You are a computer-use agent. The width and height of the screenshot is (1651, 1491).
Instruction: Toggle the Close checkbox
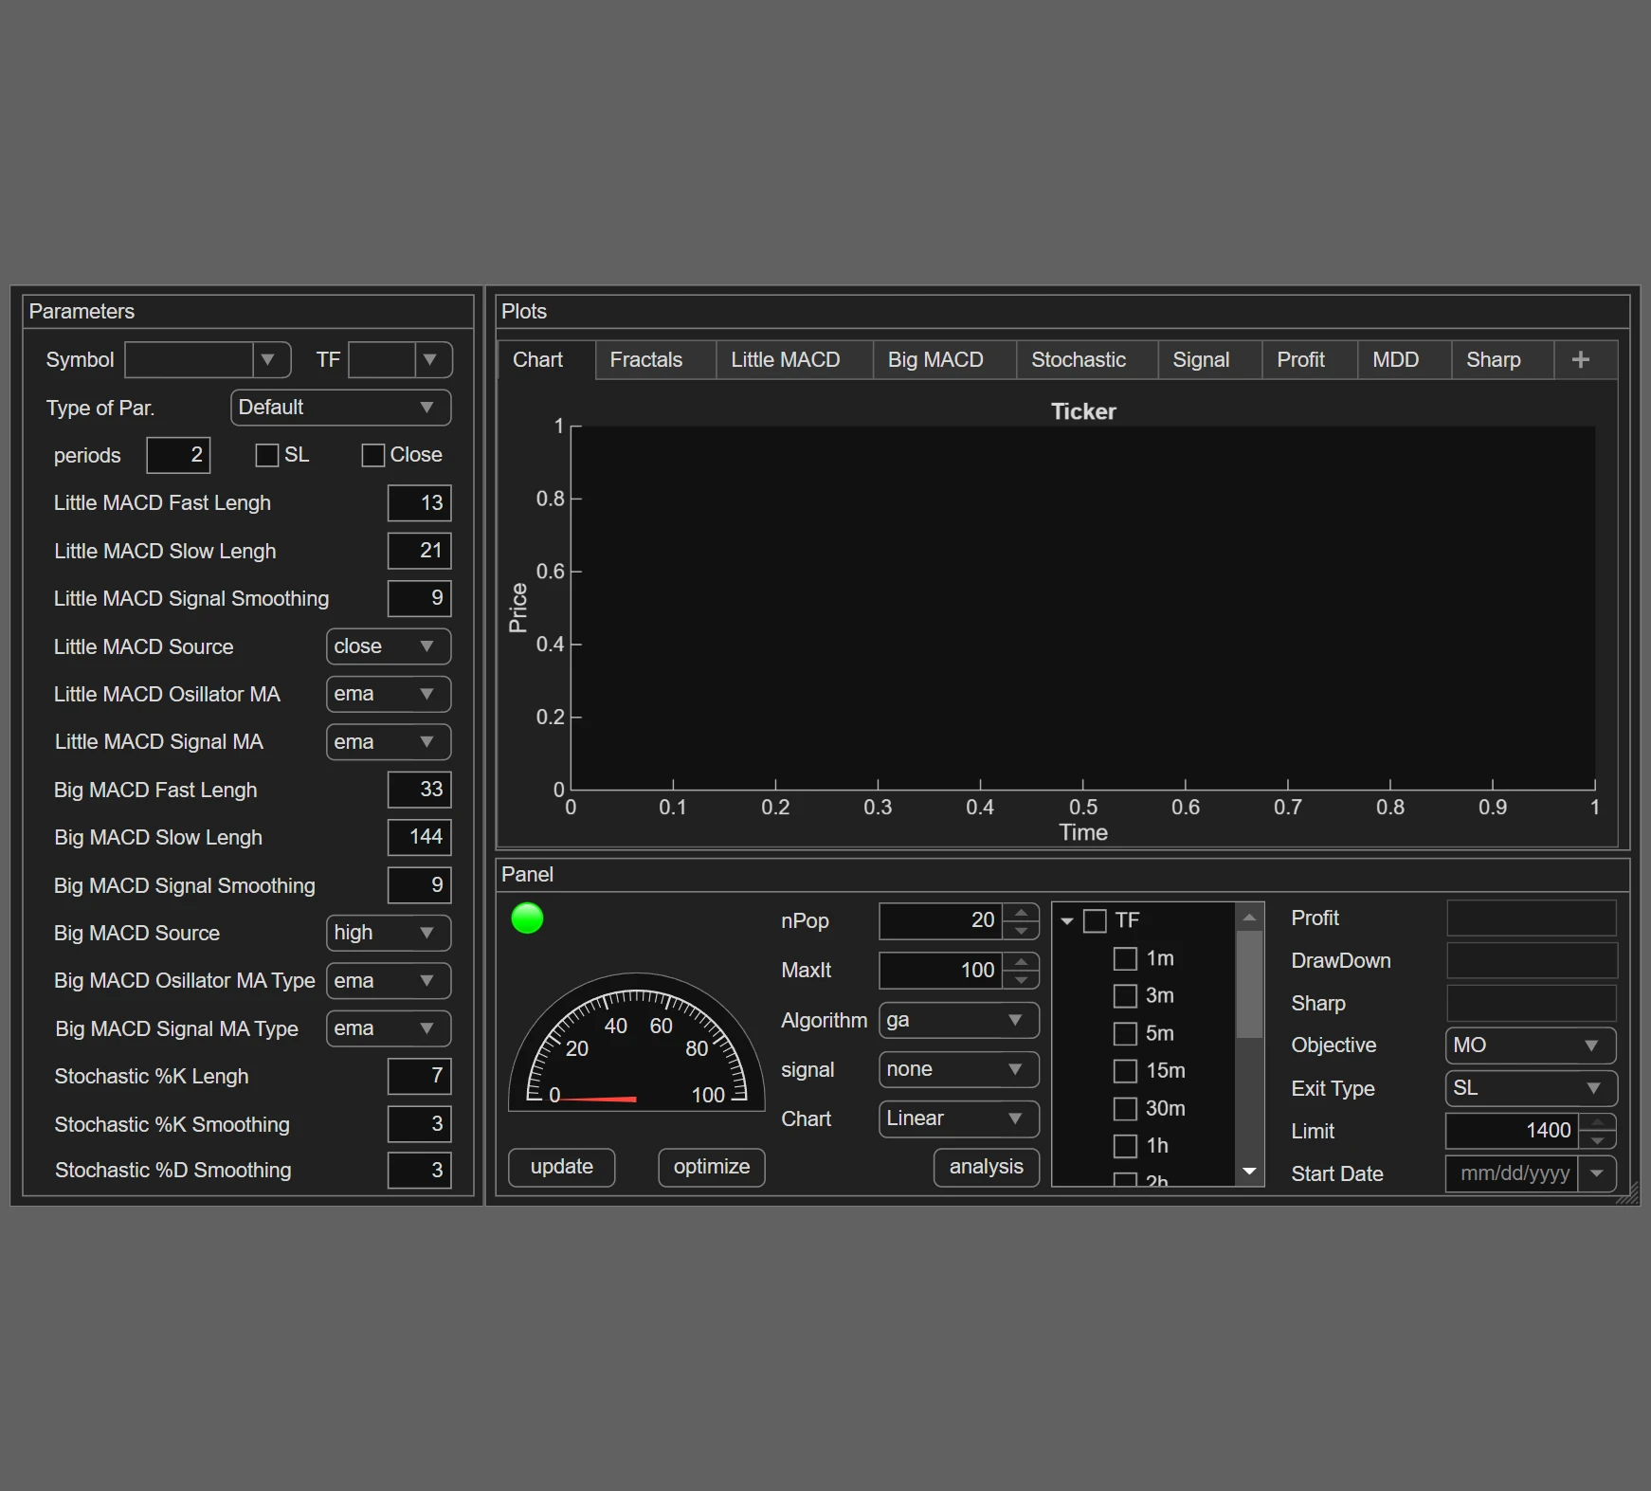point(373,456)
